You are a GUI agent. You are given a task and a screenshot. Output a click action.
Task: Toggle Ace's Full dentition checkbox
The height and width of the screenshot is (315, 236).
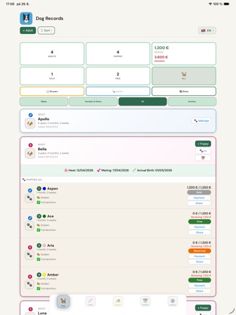(38, 230)
